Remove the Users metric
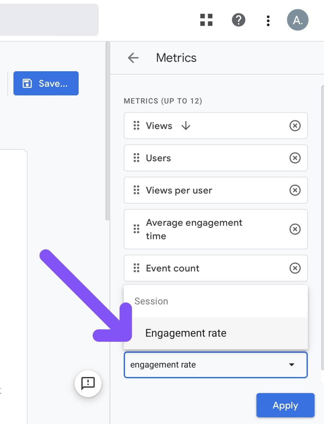This screenshot has width=324, height=424. (x=295, y=158)
